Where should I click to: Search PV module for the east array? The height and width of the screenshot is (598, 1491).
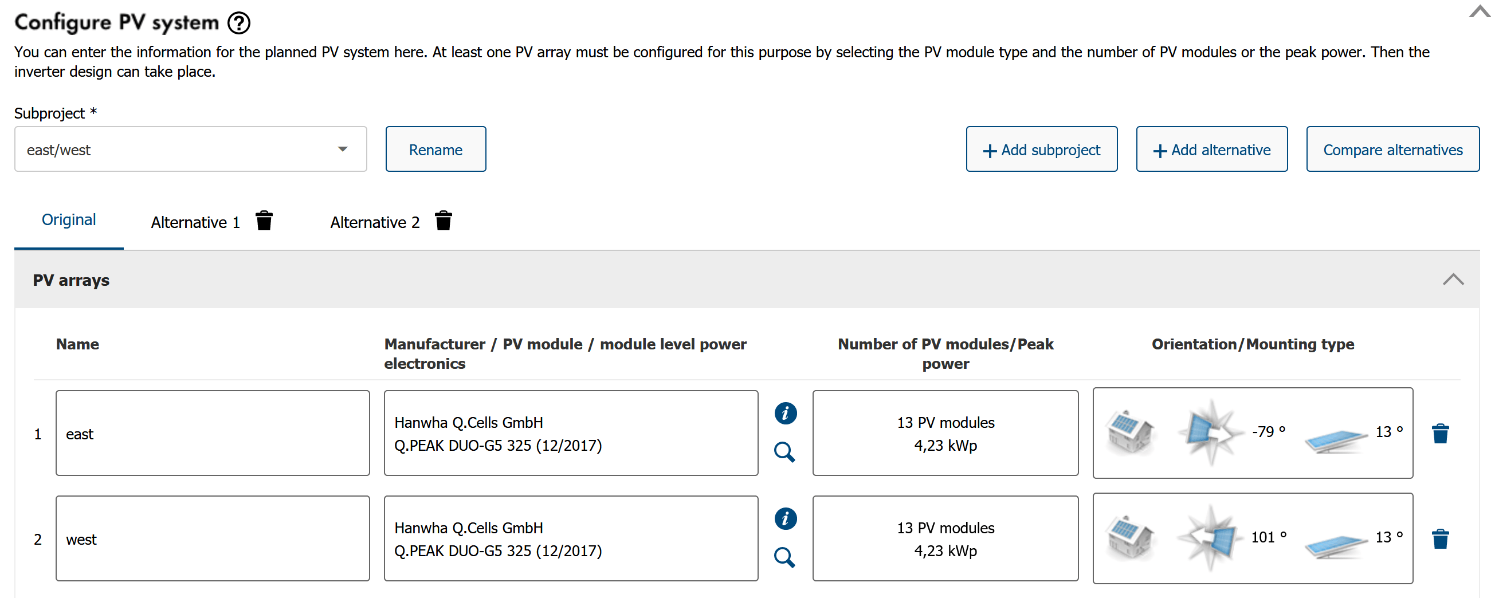[x=784, y=452]
